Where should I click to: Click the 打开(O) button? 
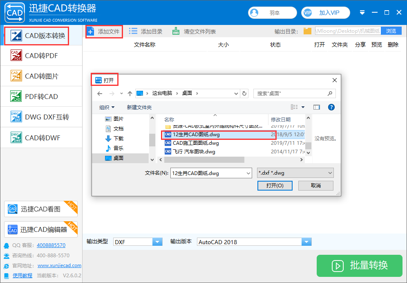point(275,186)
